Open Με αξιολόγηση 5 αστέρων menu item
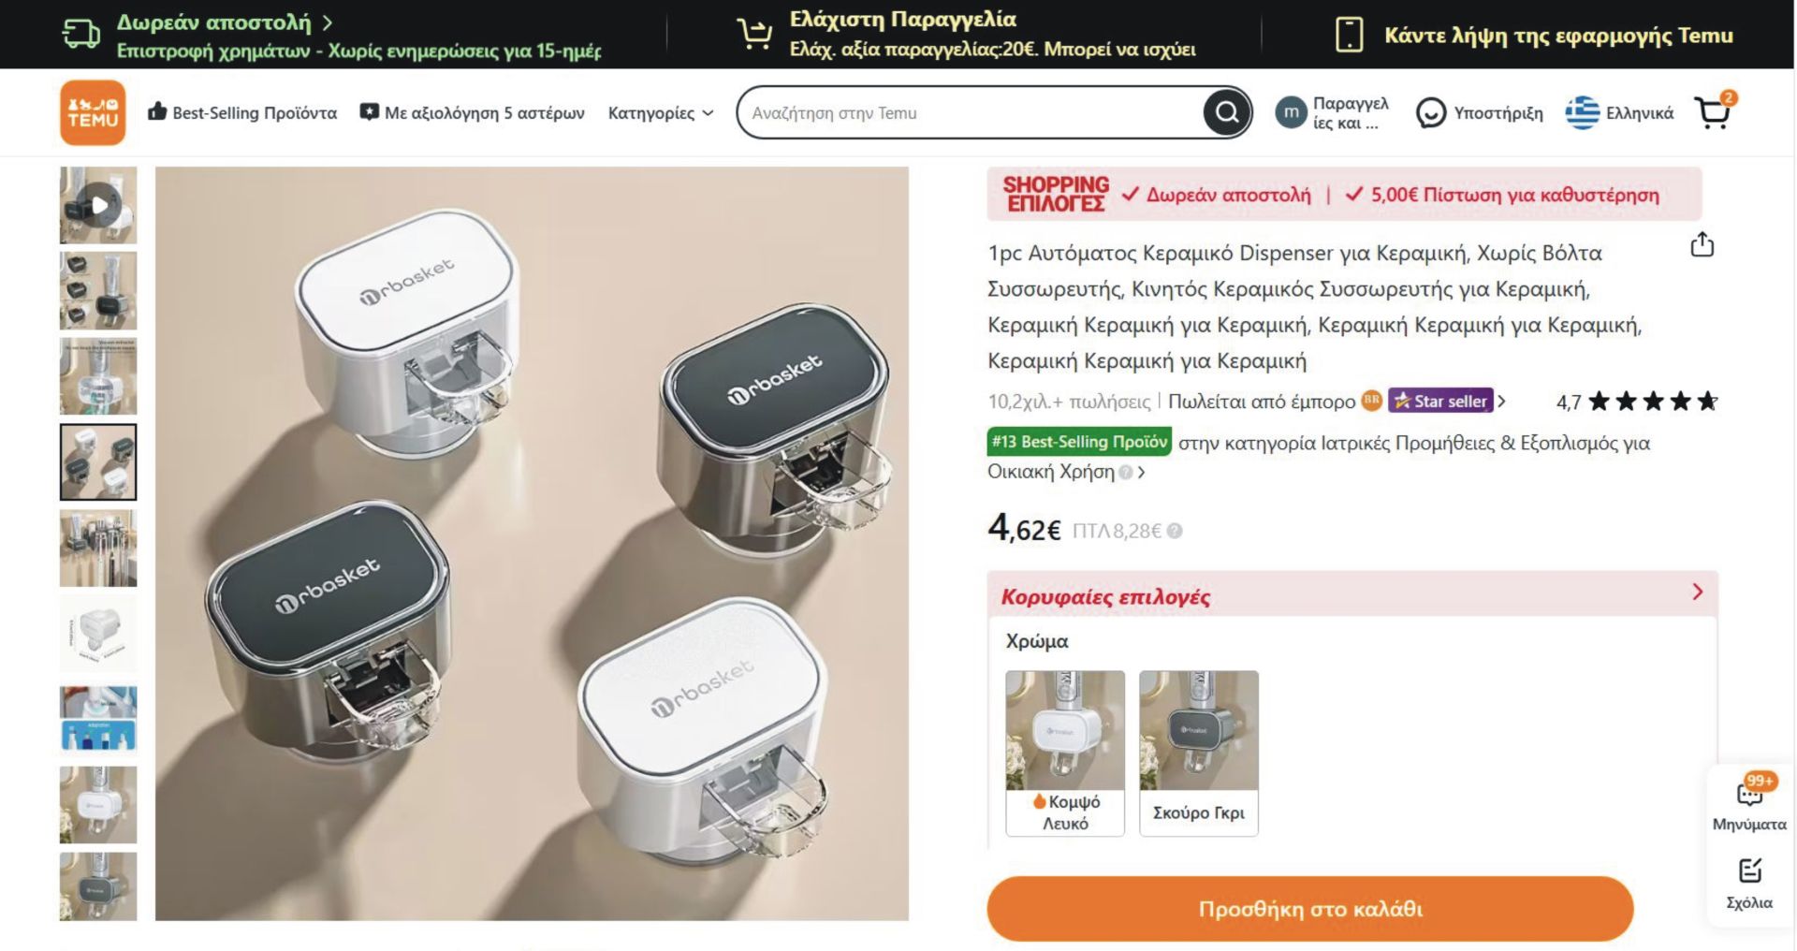Image resolution: width=1797 pixels, height=951 pixels. [x=473, y=113]
